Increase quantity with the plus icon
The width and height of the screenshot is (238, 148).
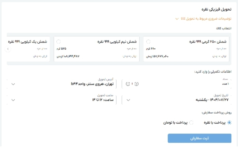tap(137, 84)
